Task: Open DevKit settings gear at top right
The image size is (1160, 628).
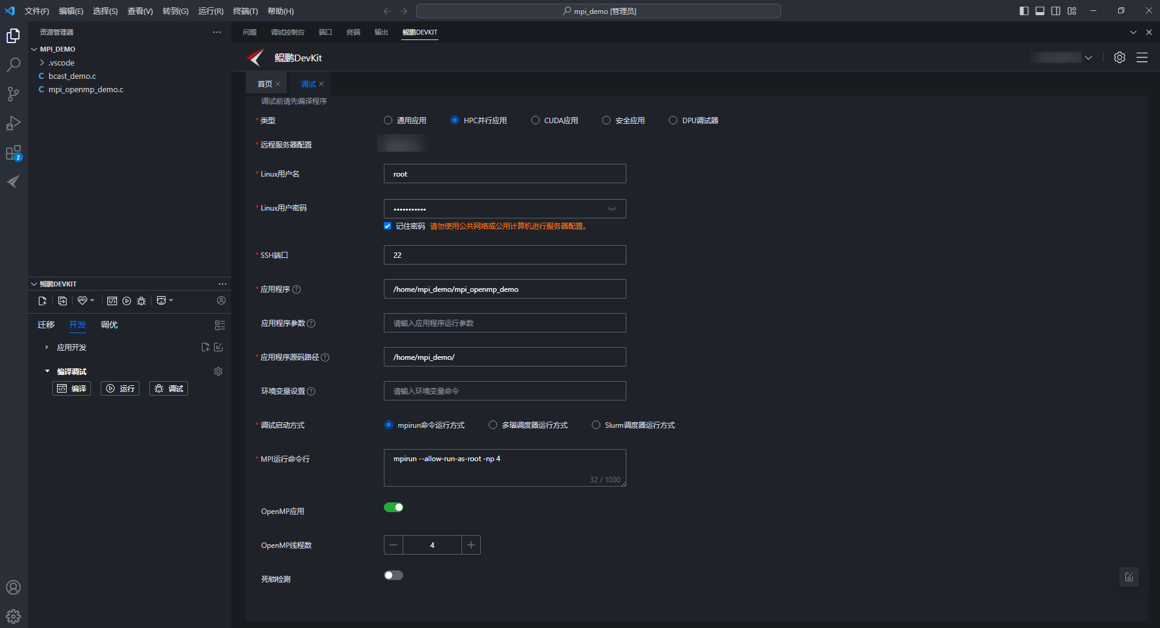Action: pos(1119,58)
